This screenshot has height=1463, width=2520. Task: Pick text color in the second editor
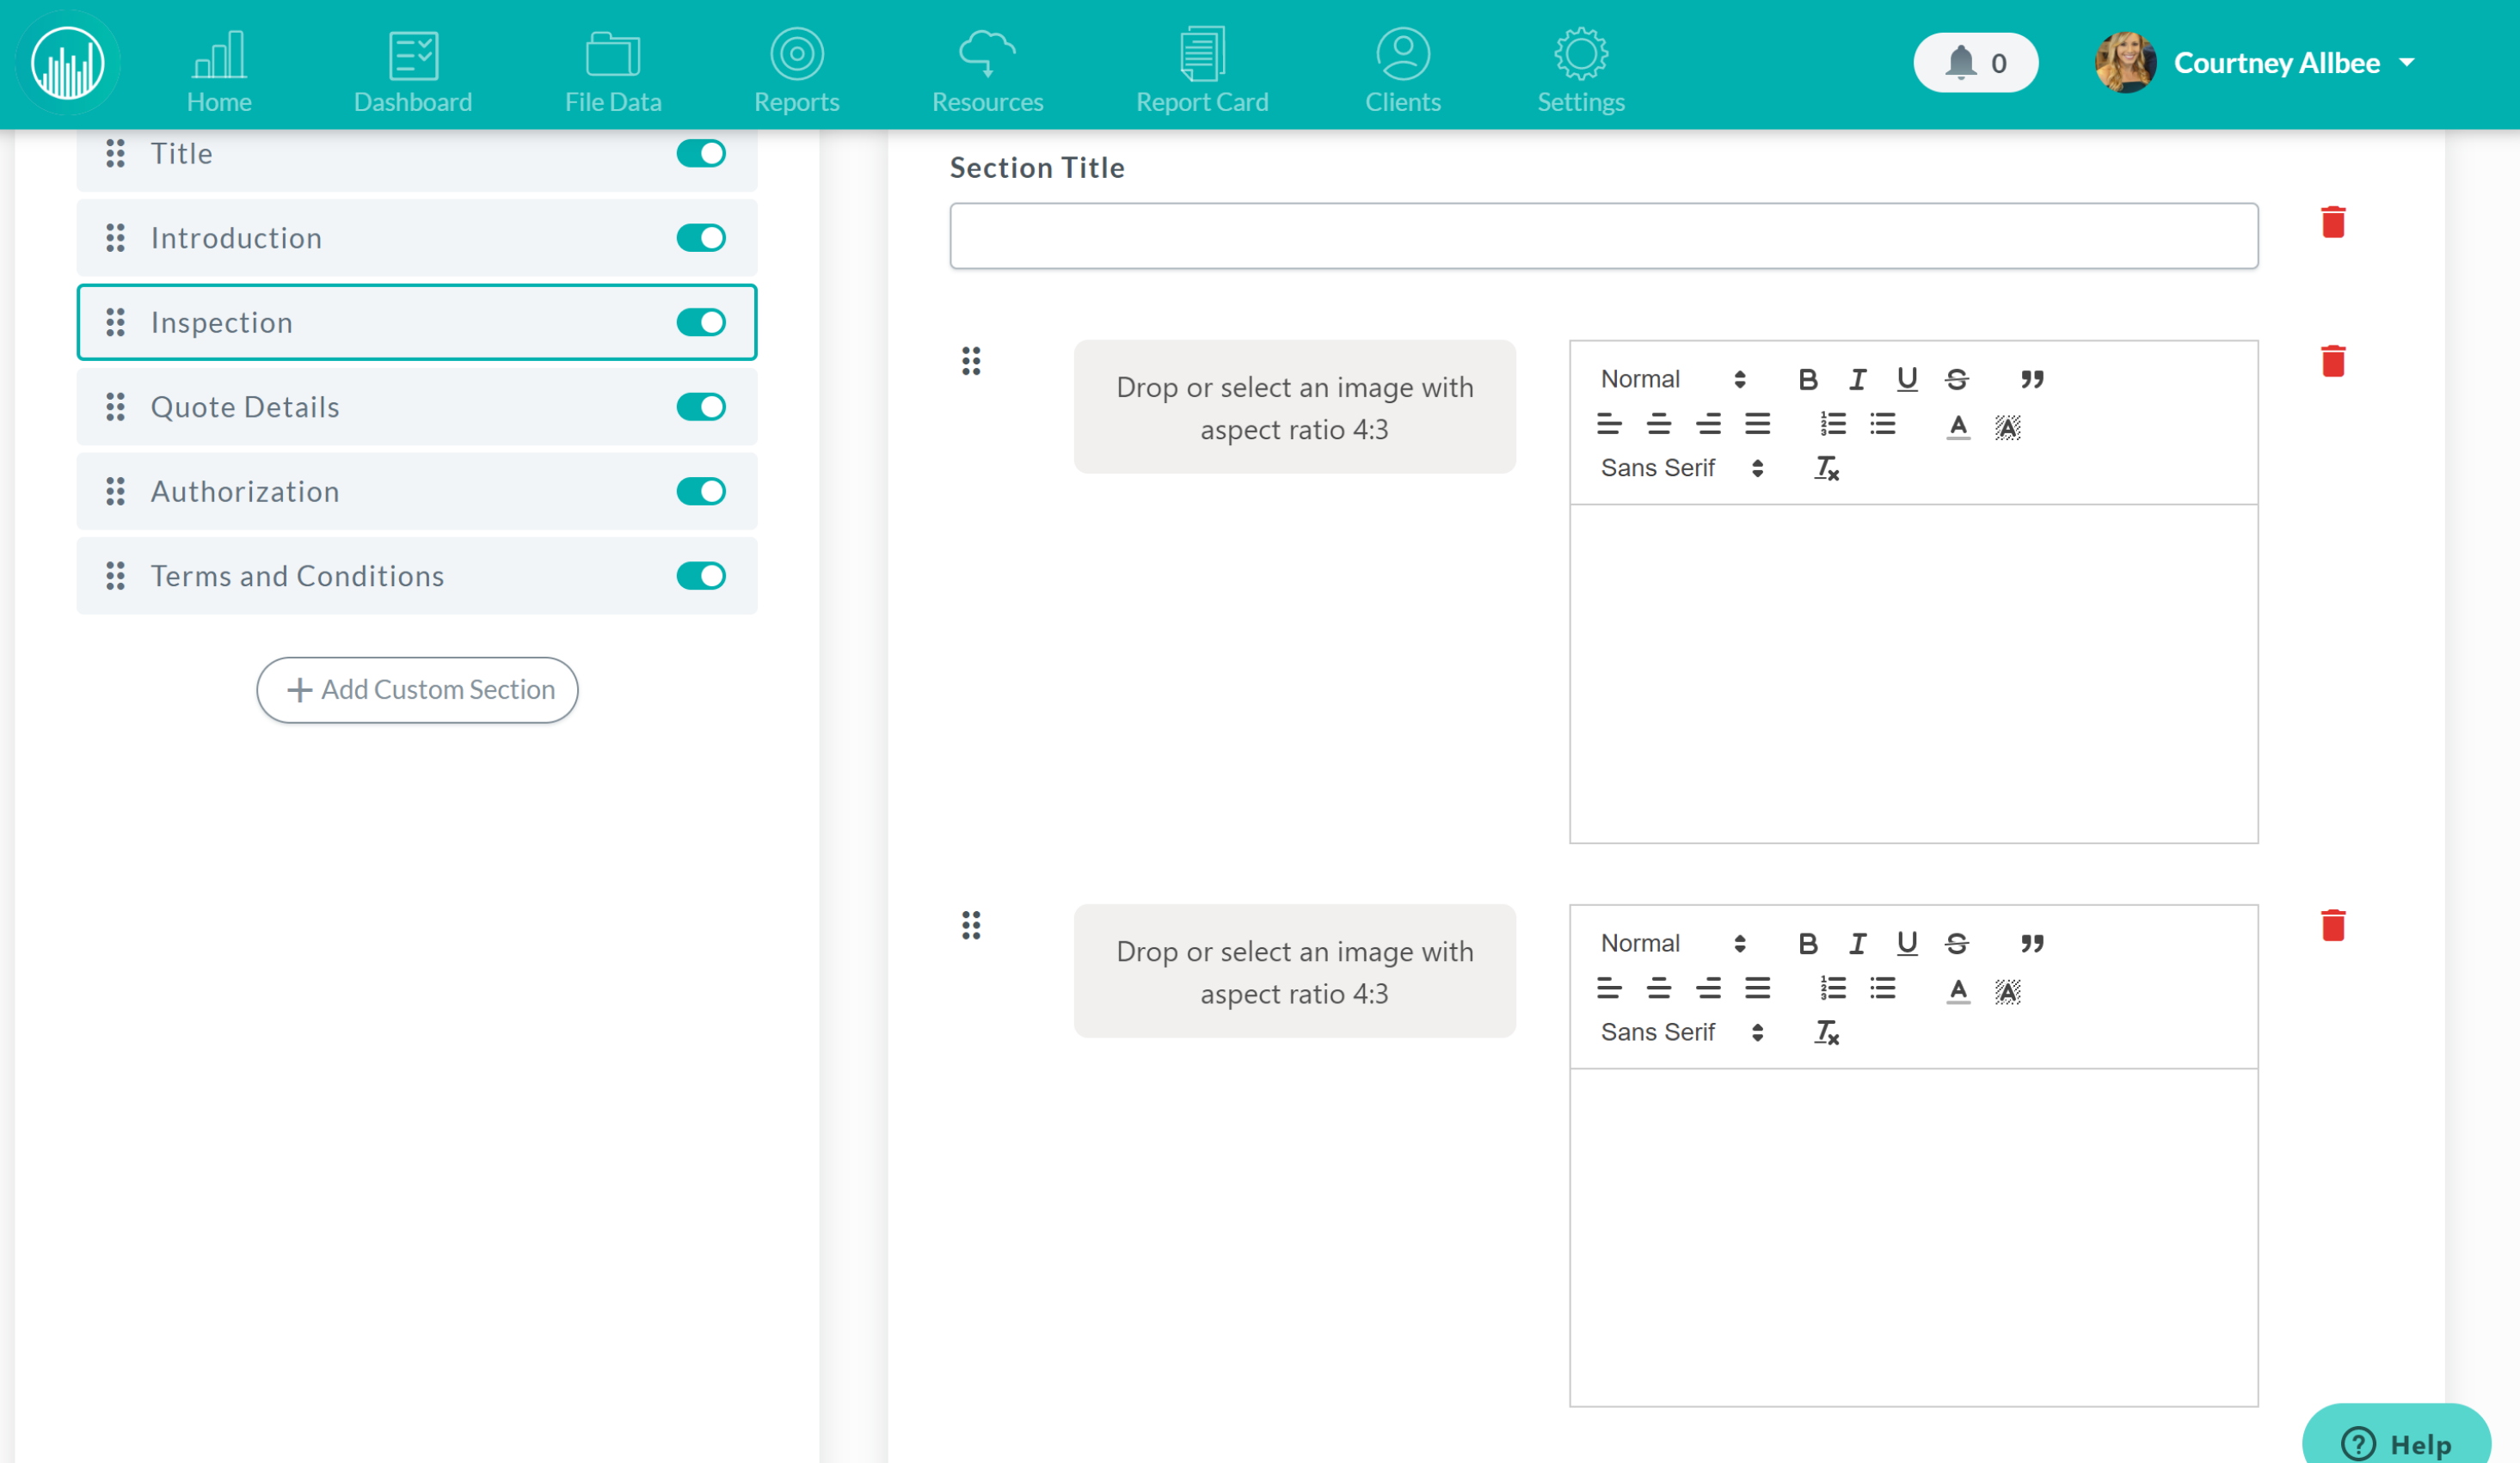click(x=1957, y=990)
